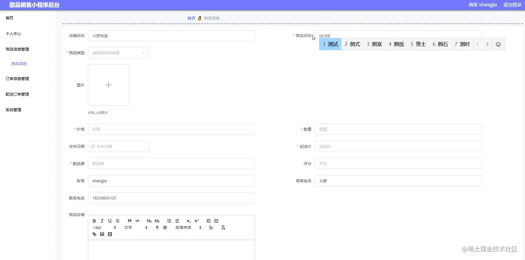The image size is (525, 260).
Task: Apply superscript formatting
Action: point(197,221)
